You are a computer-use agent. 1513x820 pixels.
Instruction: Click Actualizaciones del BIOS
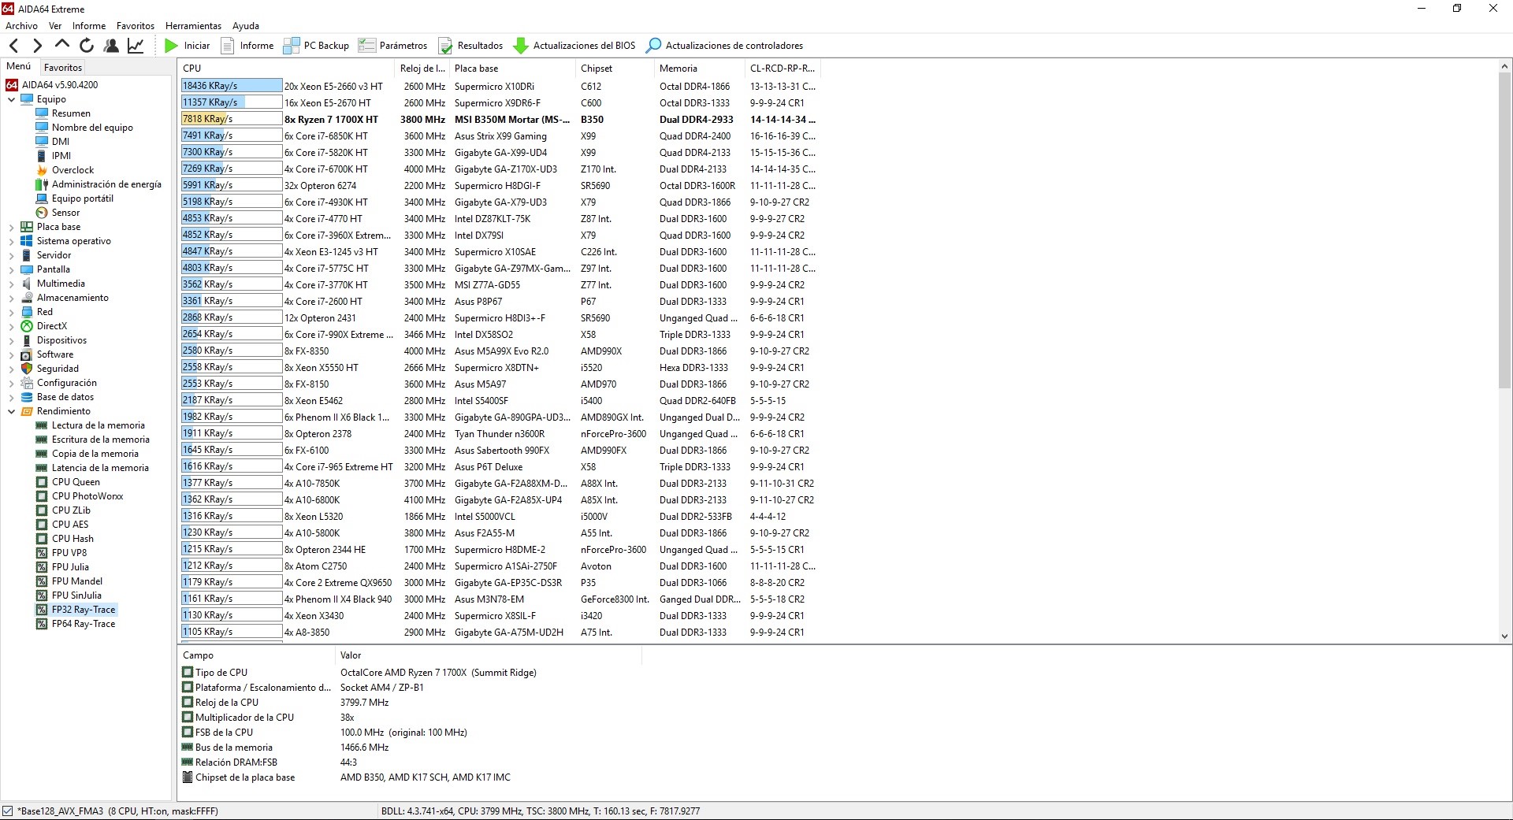[574, 46]
